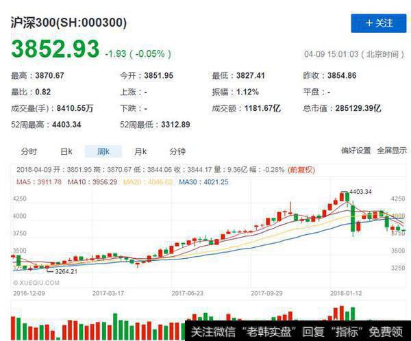Click 成交额 value 1181.67亿
This screenshot has height=341, width=411.
pyautogui.click(x=262, y=108)
